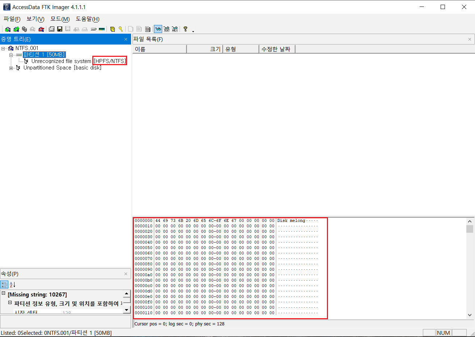Click the Export Logical Image icon
Image resolution: width=475 pixels, height=337 pixels.
(68, 29)
